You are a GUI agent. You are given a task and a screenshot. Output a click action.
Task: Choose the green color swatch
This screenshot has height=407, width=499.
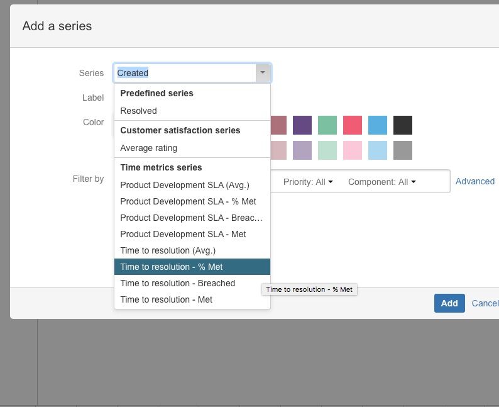click(327, 125)
